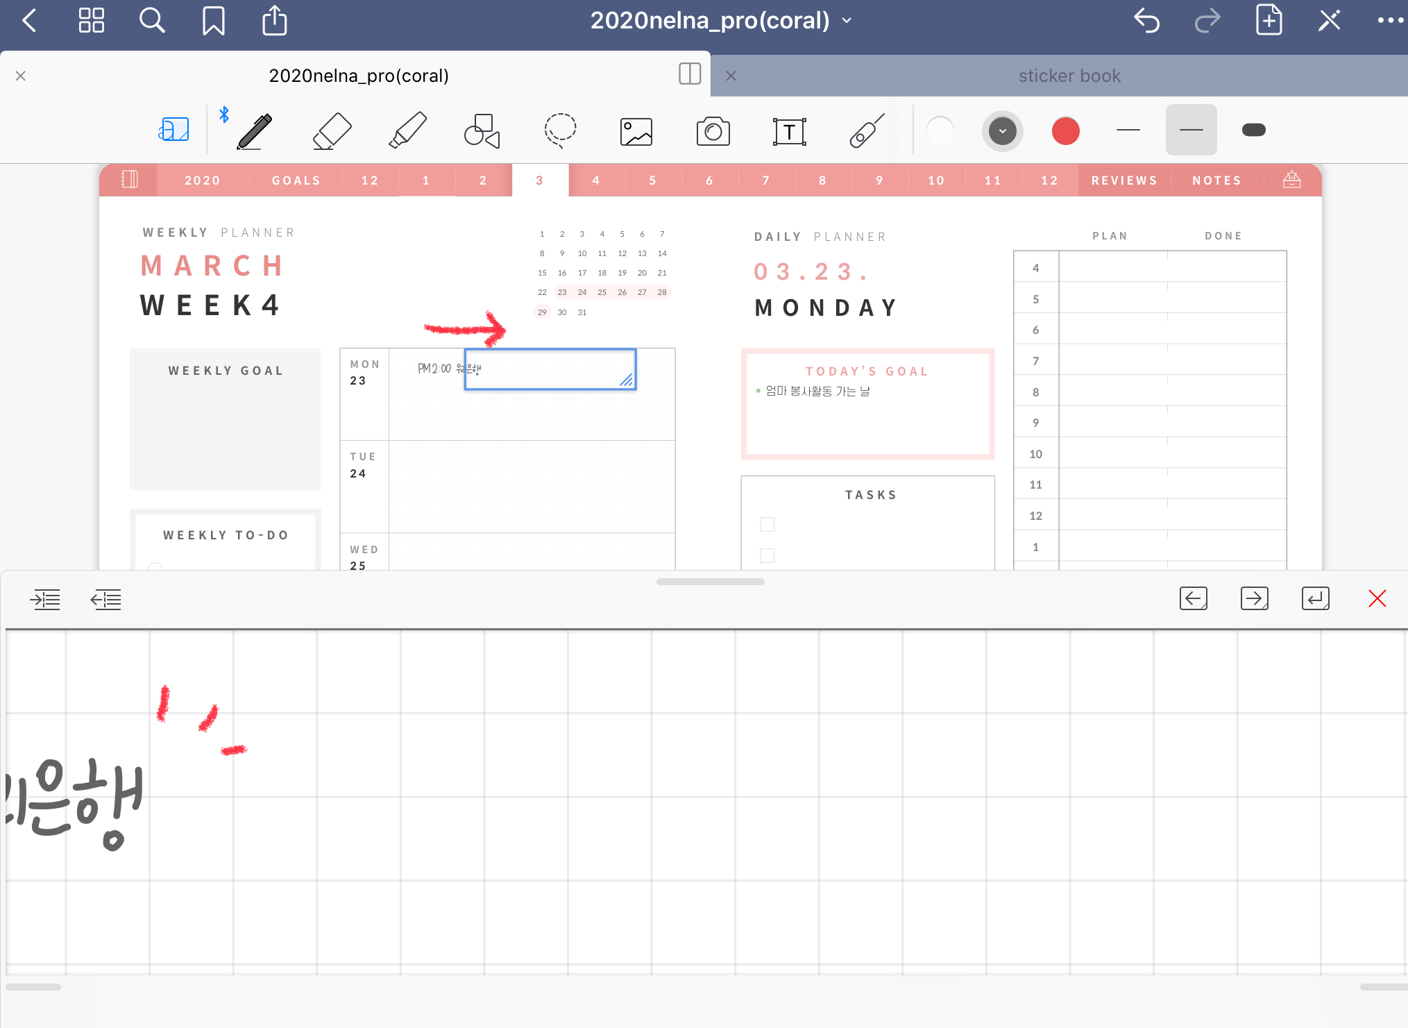Click the insert image tool
Viewport: 1408px width, 1028px height.
(636, 130)
